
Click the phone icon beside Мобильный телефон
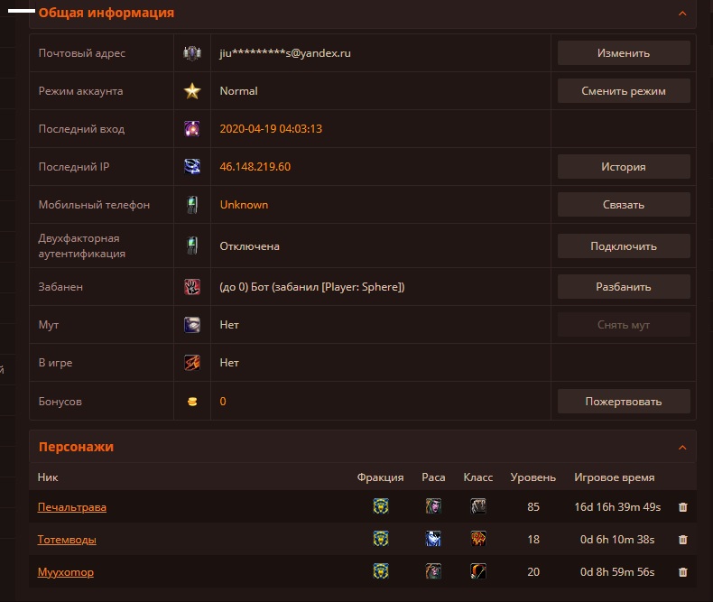(192, 205)
